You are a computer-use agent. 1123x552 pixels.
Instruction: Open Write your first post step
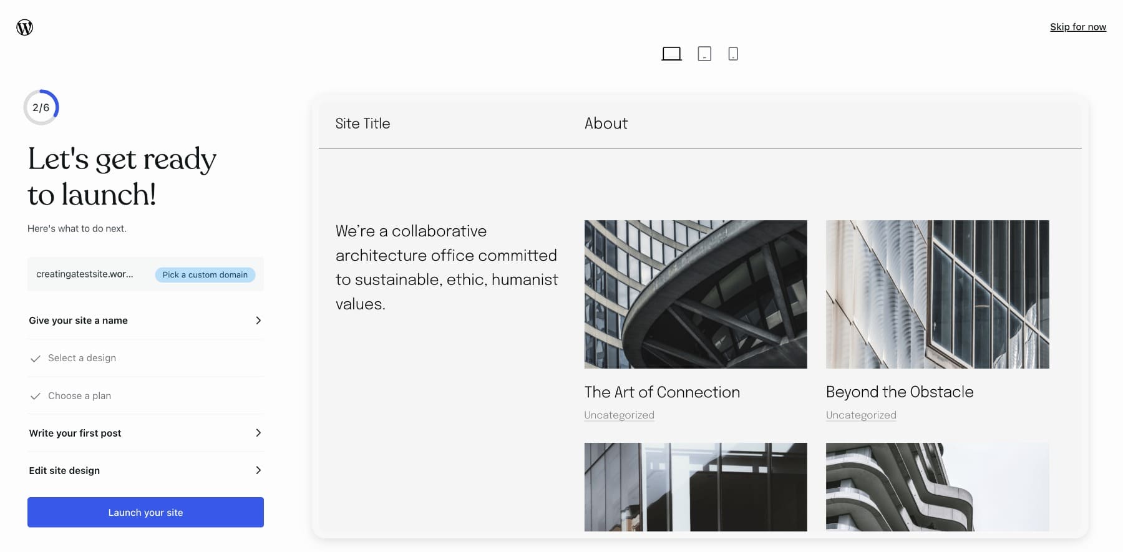[145, 433]
